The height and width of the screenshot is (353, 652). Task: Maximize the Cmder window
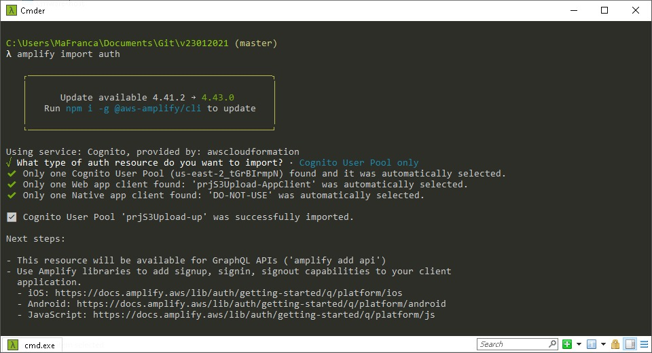(604, 10)
